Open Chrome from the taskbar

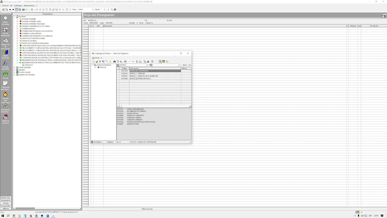click(14, 216)
